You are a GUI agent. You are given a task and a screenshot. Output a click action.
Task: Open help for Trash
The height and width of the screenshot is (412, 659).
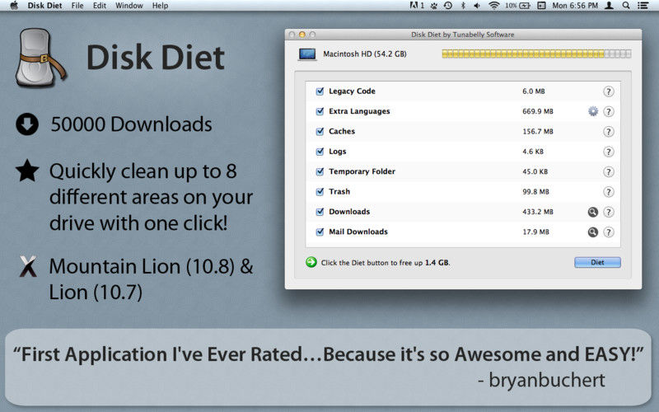(x=608, y=192)
